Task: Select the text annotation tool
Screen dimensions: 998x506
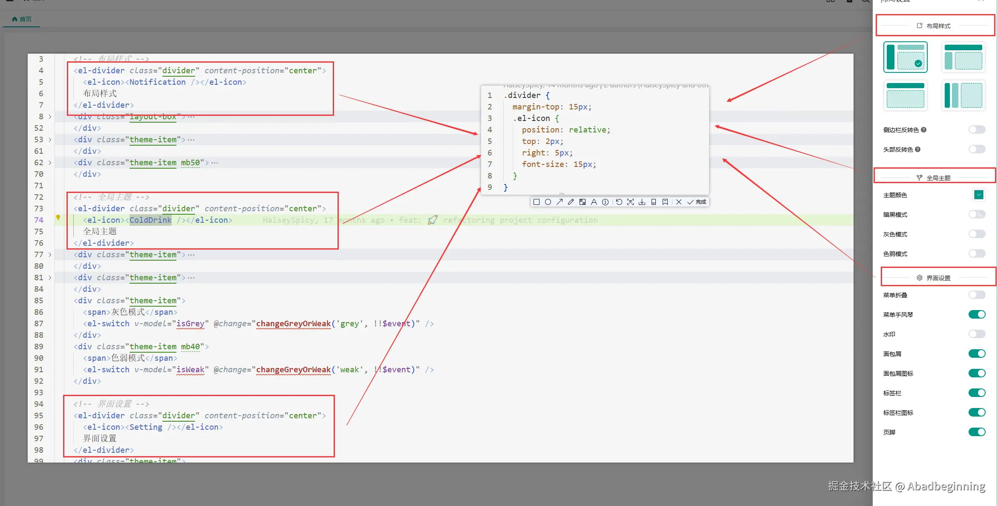Action: [x=594, y=202]
